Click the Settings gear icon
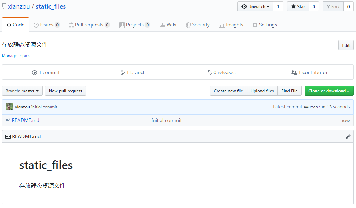356x208 pixels. click(255, 25)
